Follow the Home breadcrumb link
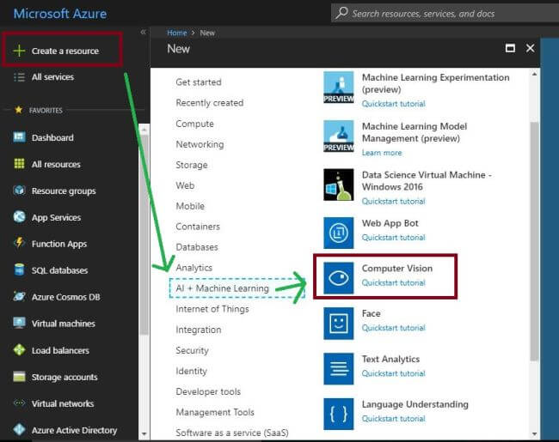Screen dimensions: 559x442 click(x=177, y=32)
